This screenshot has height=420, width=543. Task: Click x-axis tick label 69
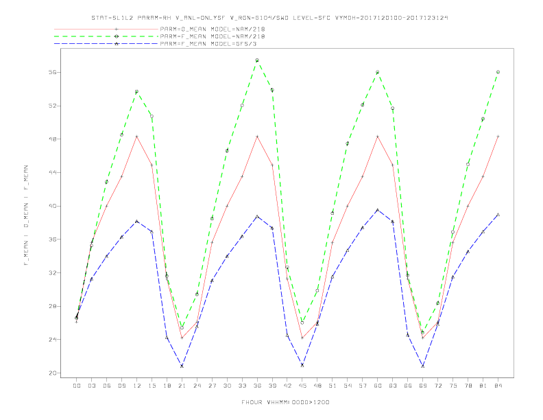pos(423,386)
